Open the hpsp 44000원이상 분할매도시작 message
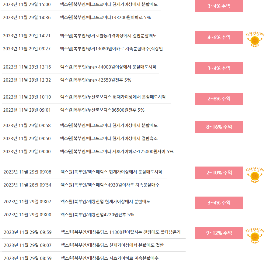265x263 pixels. click(x=108, y=67)
